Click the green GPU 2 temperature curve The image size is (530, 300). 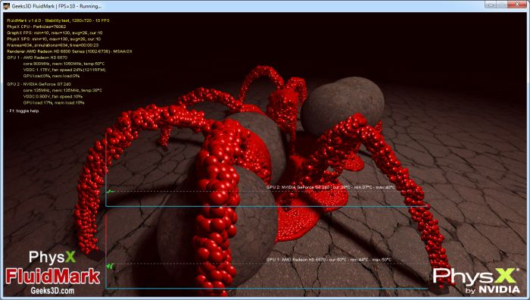(x=111, y=192)
